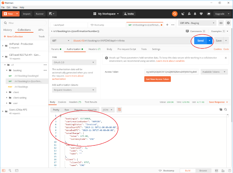Click Learn more about variables link
233x173 pixels.
point(170,61)
